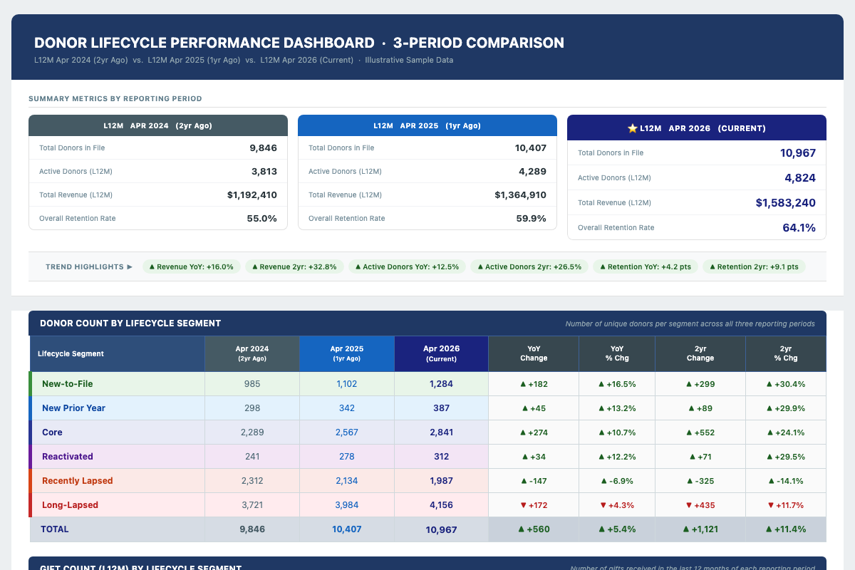This screenshot has height=570, width=855.
Task: Select the Reactivated segment row label
Action: tap(68, 457)
